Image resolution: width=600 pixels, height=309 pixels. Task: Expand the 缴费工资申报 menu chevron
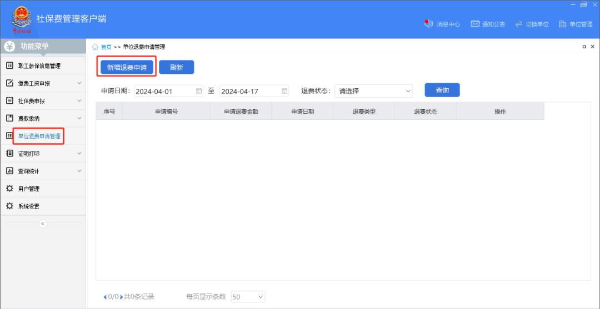click(x=79, y=83)
